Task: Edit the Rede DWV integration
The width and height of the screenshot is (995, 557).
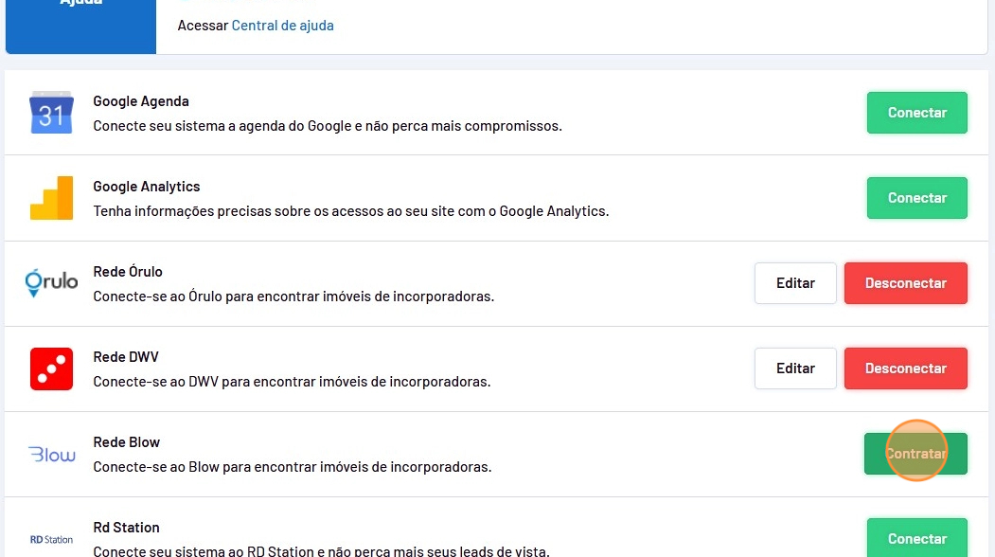Action: click(795, 368)
